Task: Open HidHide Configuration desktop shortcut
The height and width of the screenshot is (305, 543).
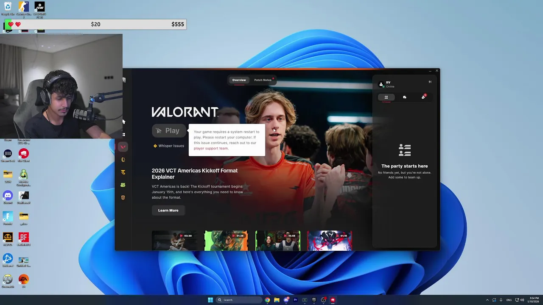Action: (24, 178)
